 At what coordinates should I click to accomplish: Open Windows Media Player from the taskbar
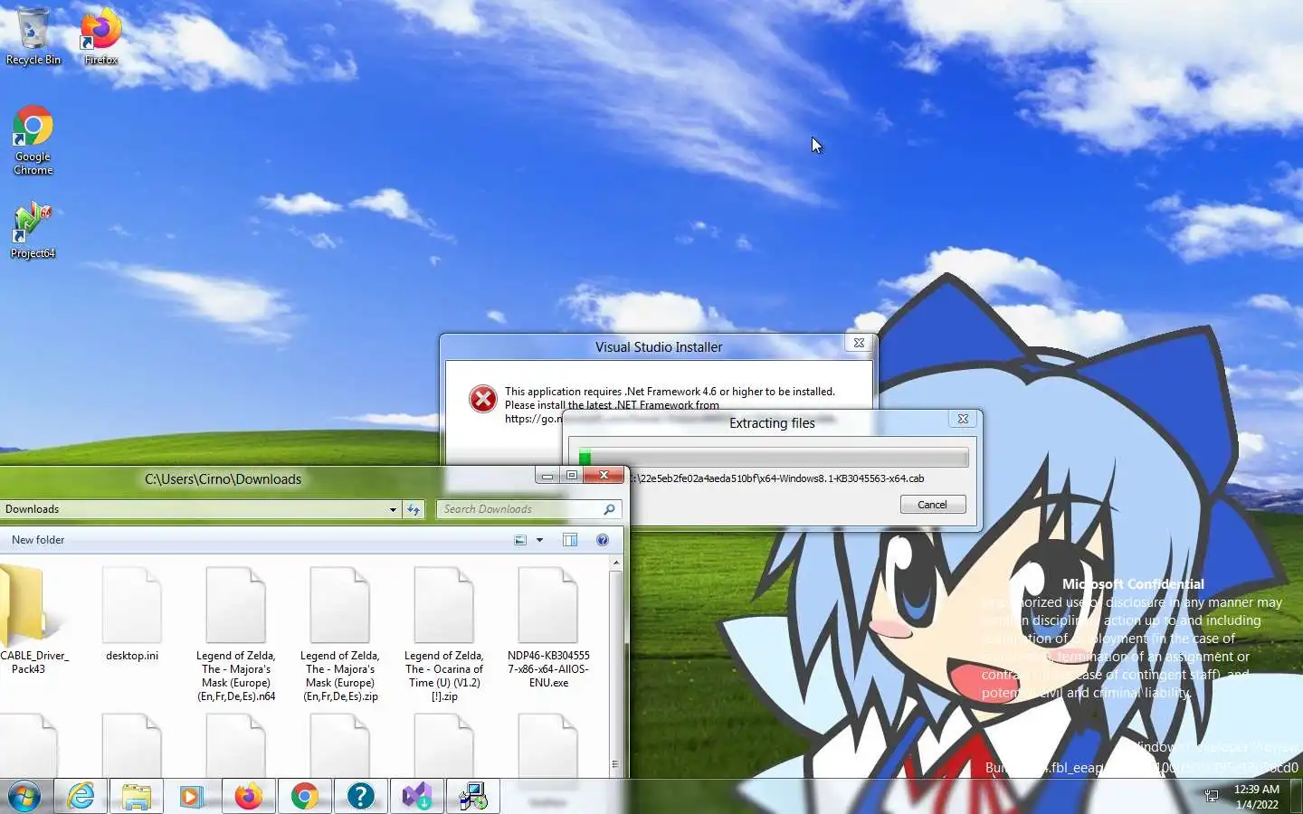click(191, 797)
